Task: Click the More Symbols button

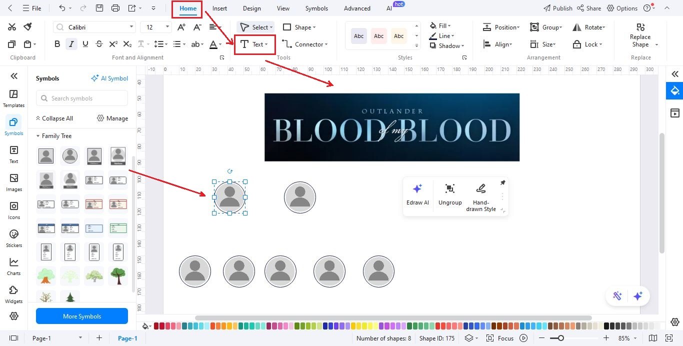Action: pyautogui.click(x=82, y=316)
